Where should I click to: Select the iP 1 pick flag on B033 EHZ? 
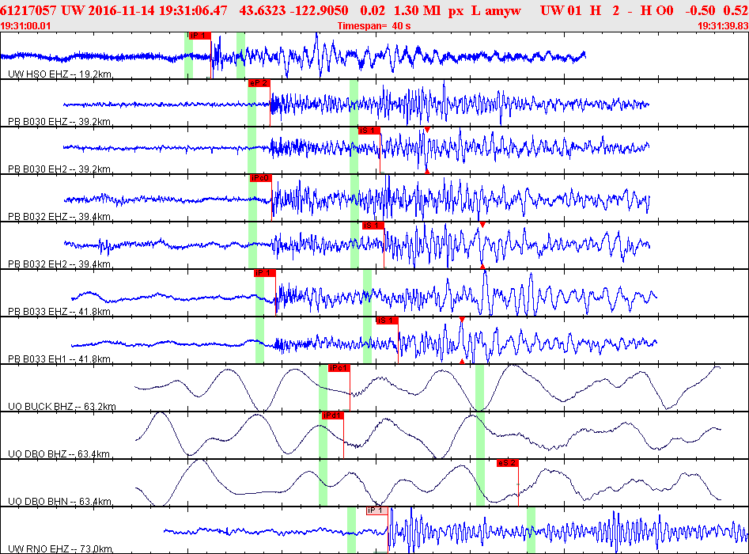click(265, 273)
